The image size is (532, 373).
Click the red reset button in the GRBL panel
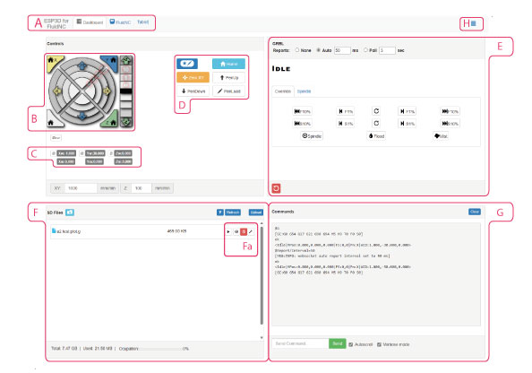(276, 188)
